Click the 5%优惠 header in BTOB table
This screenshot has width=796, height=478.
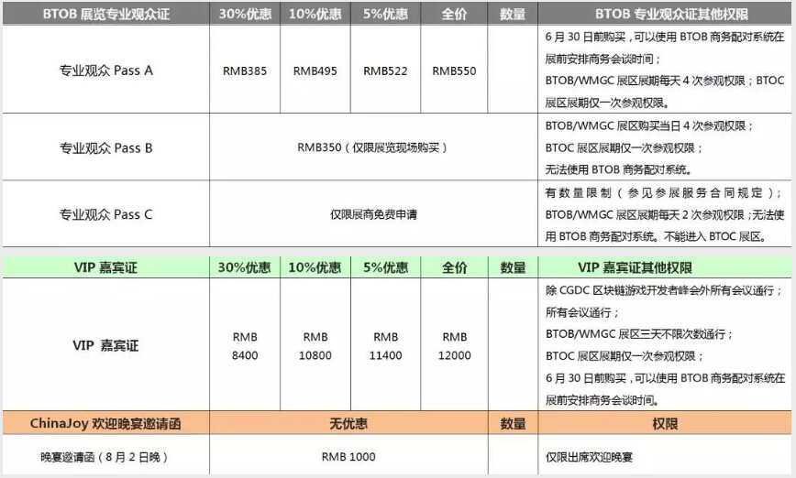pos(385,14)
